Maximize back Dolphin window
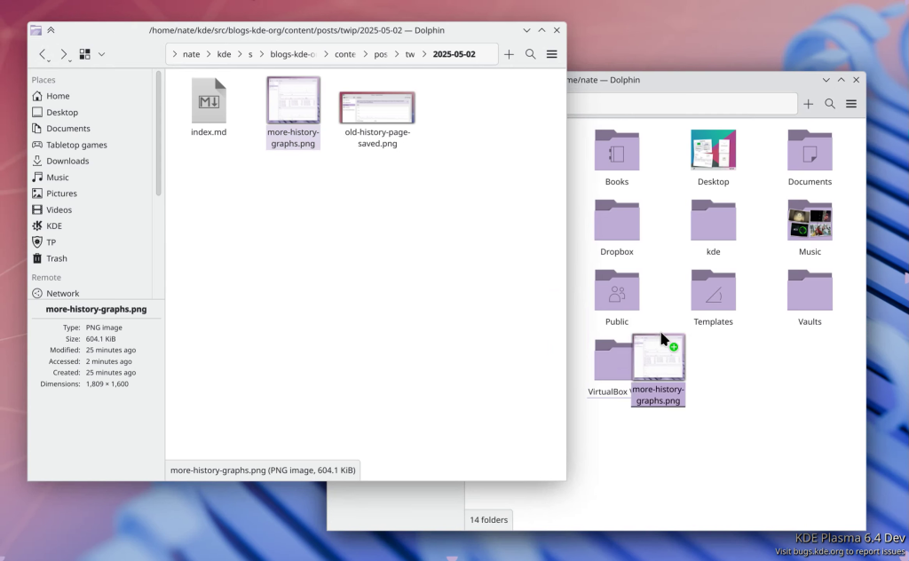 coord(842,80)
